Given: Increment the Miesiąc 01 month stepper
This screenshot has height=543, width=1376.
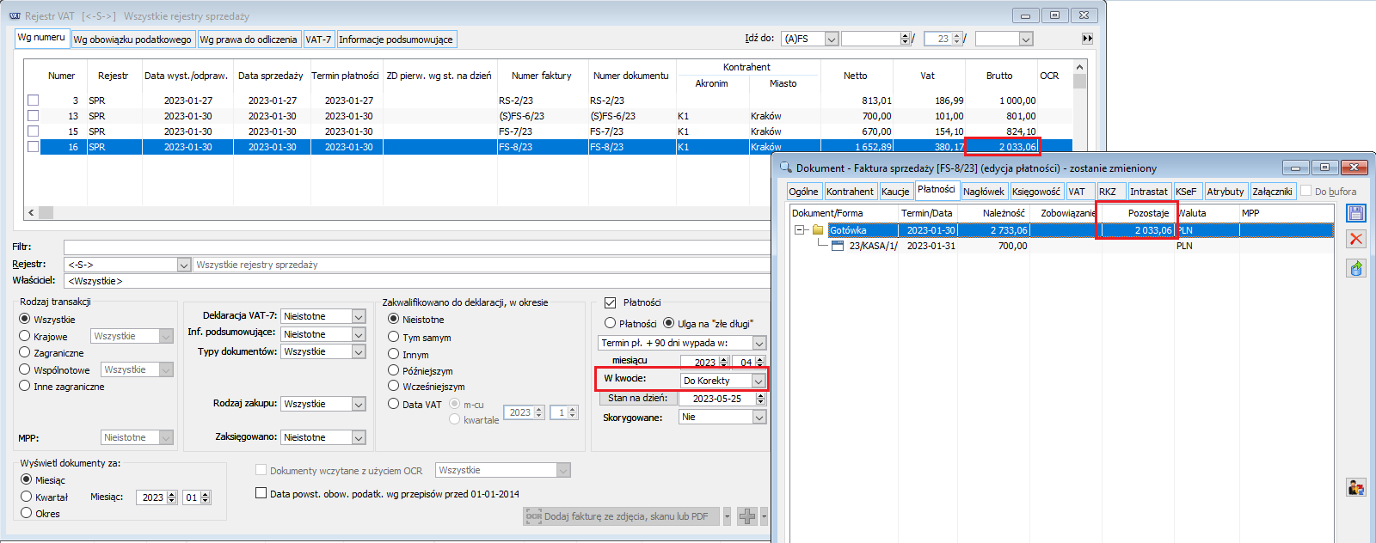Looking at the screenshot, I should (206, 494).
